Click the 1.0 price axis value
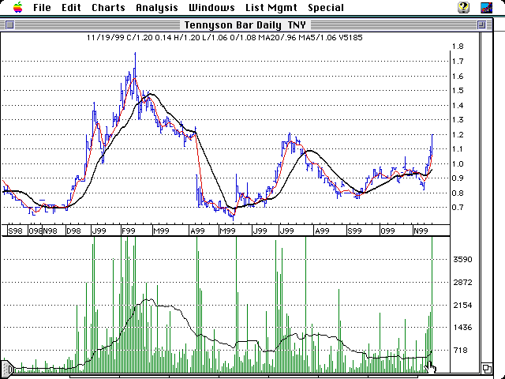This screenshot has width=505, height=379. [x=458, y=164]
